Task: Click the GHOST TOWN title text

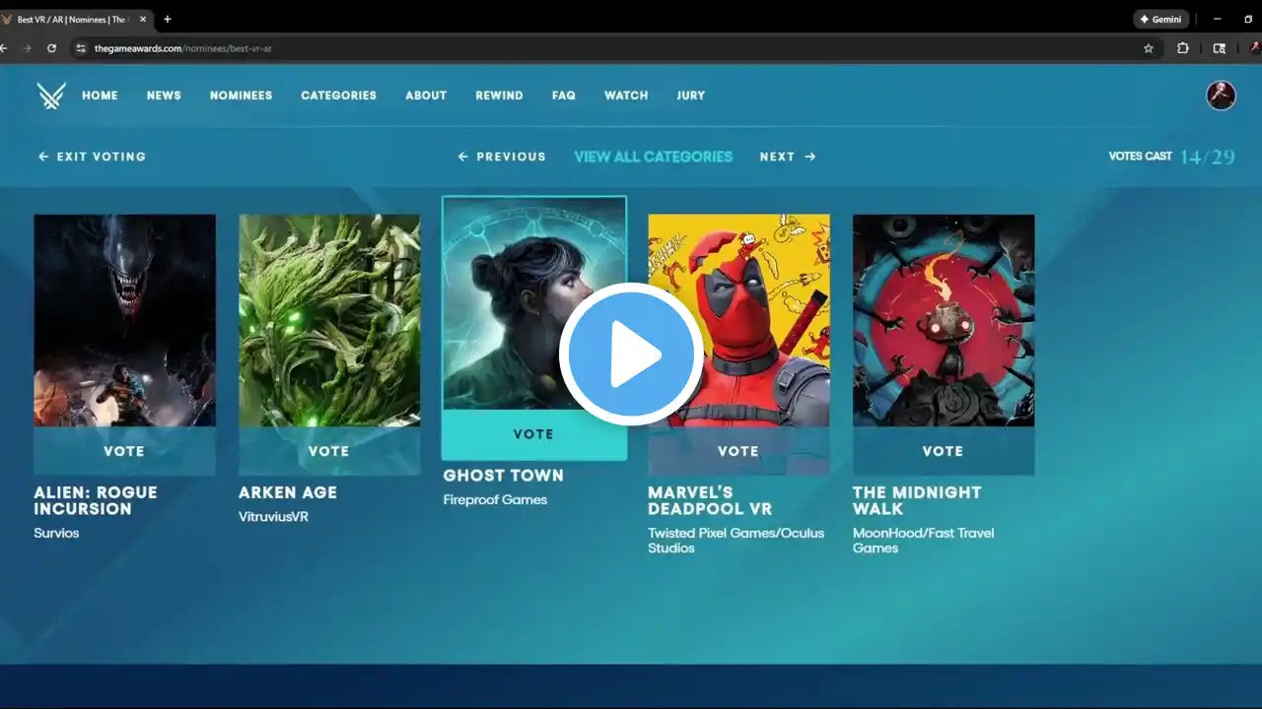Action: point(503,476)
